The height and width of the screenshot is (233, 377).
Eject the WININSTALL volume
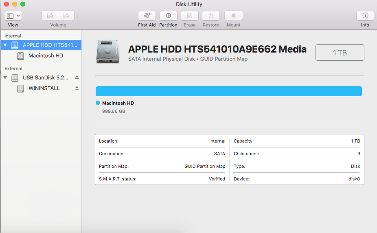click(77, 88)
